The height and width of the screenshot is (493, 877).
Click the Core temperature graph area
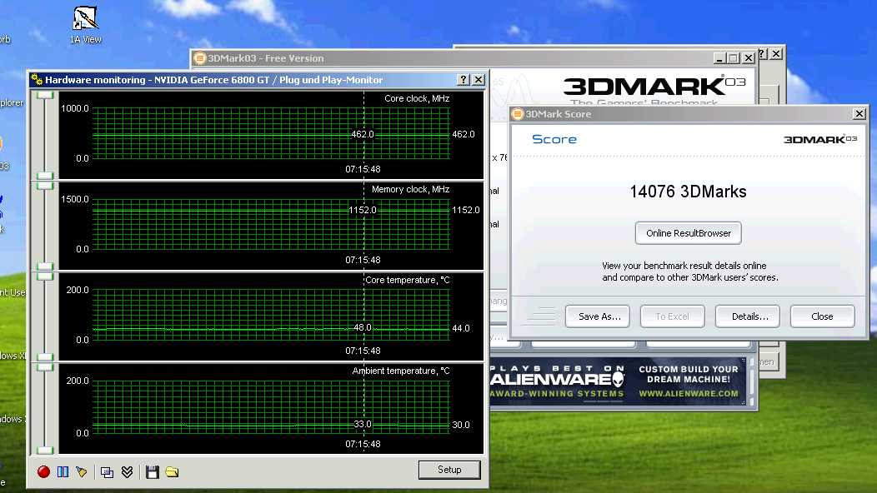point(271,316)
